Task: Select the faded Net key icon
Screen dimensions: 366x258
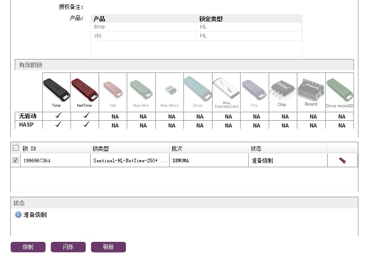Action: 113,90
